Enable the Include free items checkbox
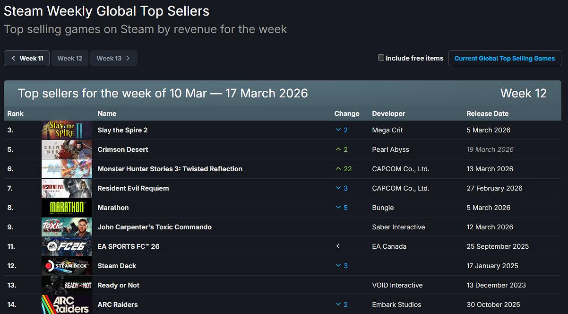 click(x=381, y=58)
